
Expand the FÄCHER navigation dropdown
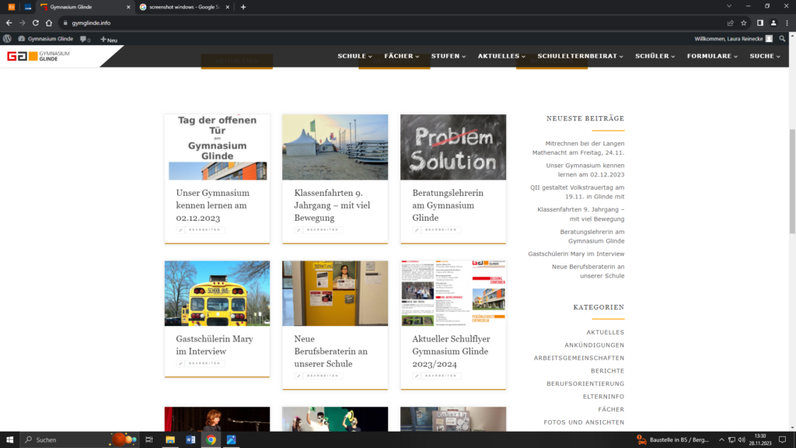coord(401,56)
